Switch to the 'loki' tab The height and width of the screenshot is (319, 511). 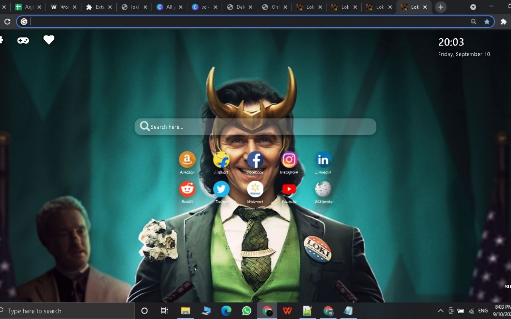[134, 7]
